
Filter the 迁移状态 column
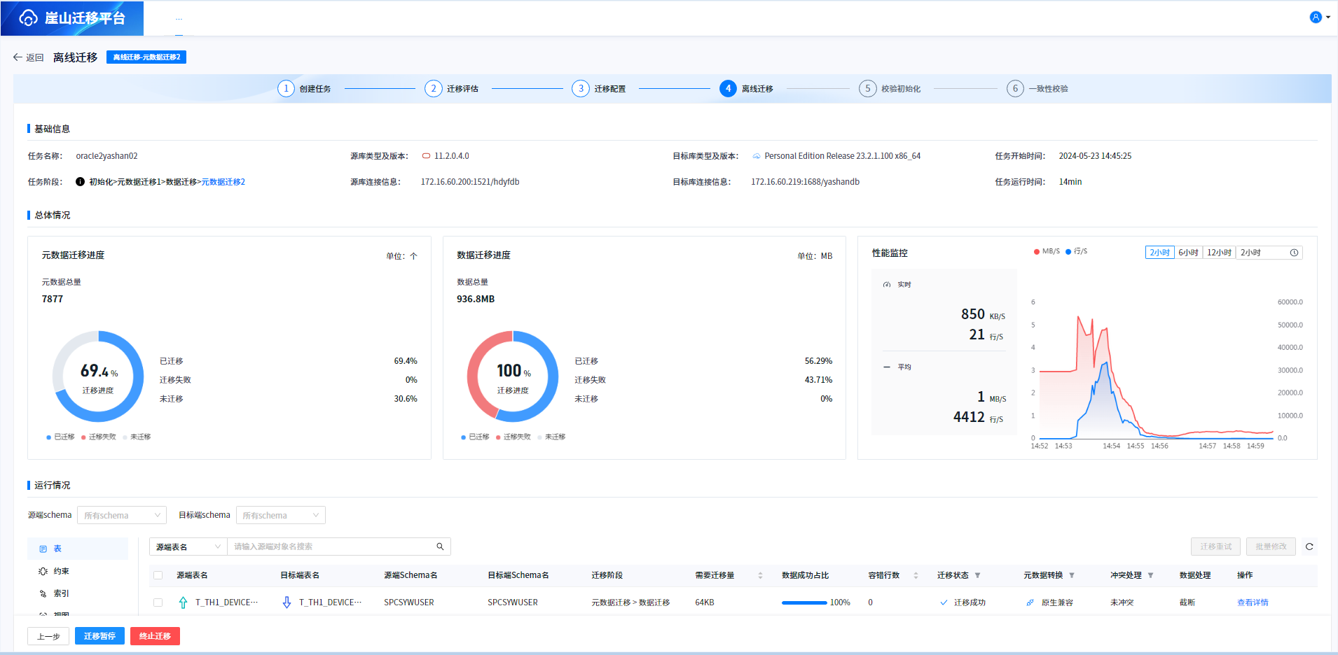pyautogui.click(x=977, y=575)
